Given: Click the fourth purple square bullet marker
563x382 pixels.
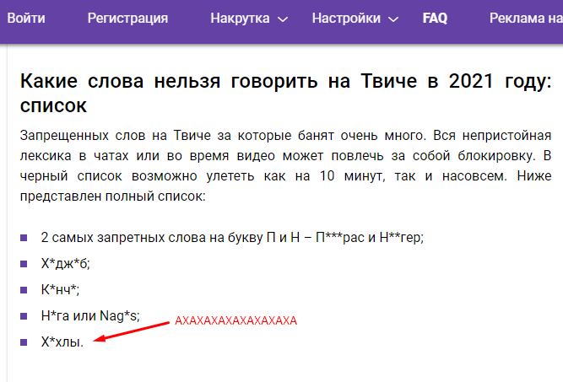Looking at the screenshot, I should pyautogui.click(x=24, y=315).
